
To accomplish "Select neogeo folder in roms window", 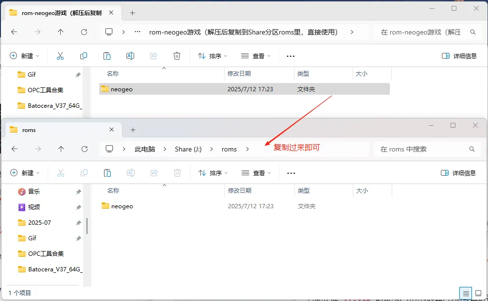I will click(x=122, y=206).
